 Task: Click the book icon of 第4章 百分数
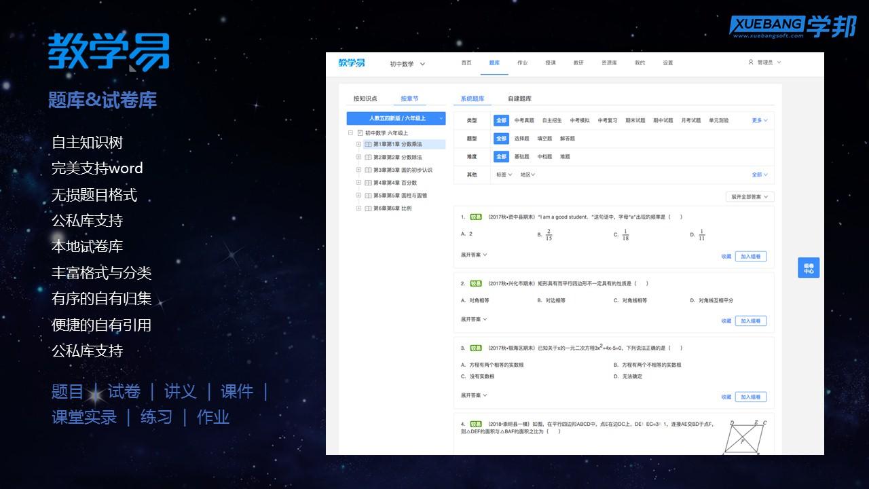pyautogui.click(x=368, y=183)
